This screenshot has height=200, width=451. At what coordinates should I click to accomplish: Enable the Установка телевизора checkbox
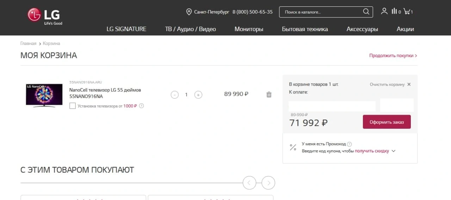click(x=73, y=106)
